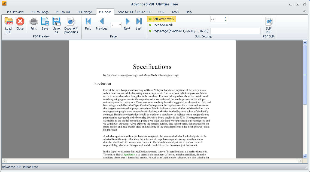Go to the Previous page
Viewport: 310px width, 172px height.
(101, 22)
